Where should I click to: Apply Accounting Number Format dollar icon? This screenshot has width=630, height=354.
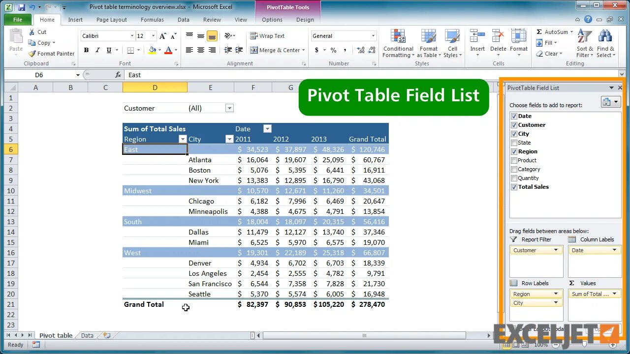pyautogui.click(x=316, y=50)
